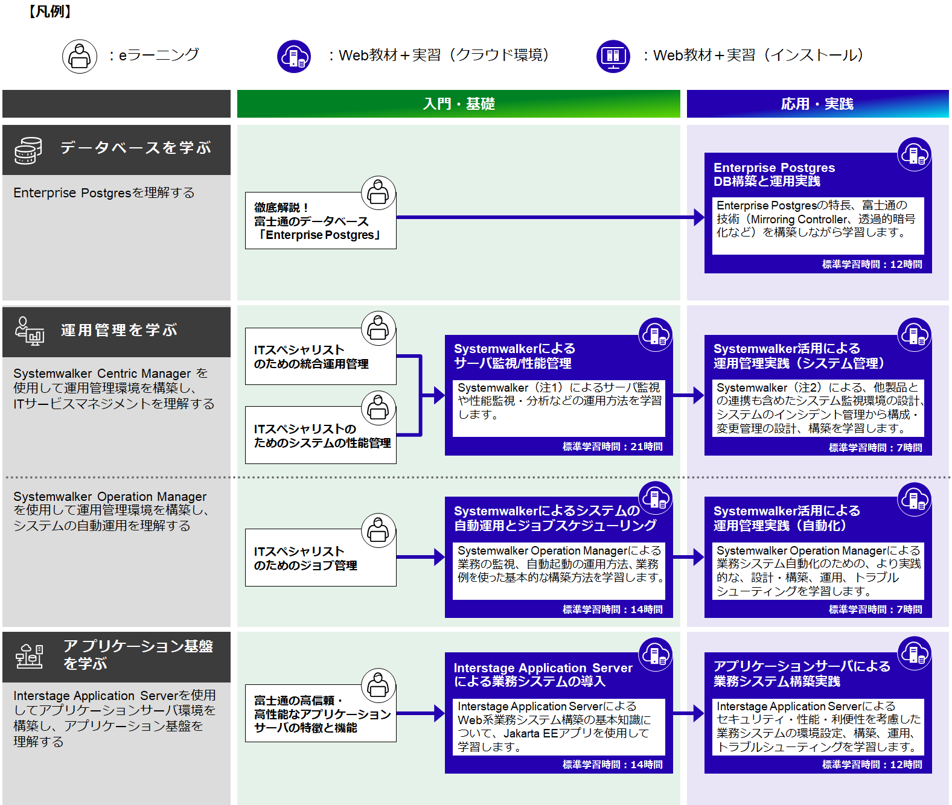
Task: Click cloud icon on 業務システム構築実践 card
Action: (x=915, y=653)
